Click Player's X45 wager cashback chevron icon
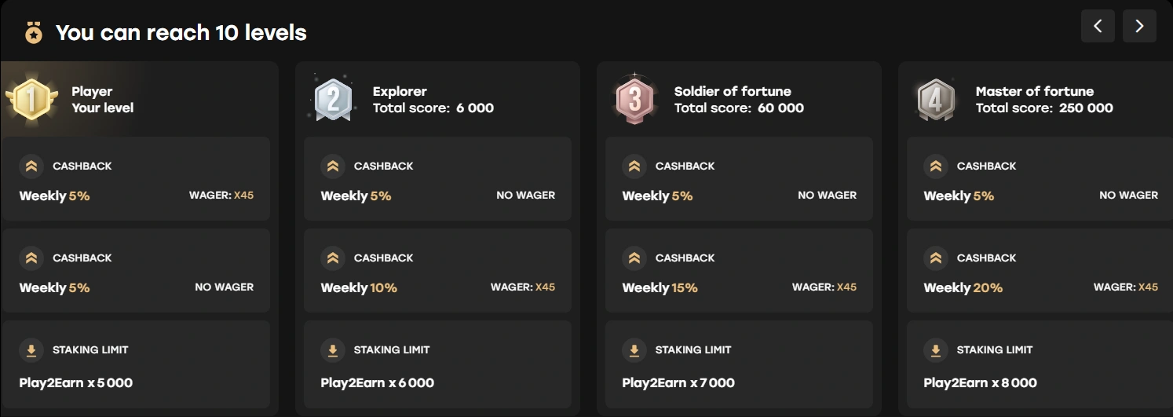Screen dimensions: 1173x417 pyautogui.click(x=31, y=166)
